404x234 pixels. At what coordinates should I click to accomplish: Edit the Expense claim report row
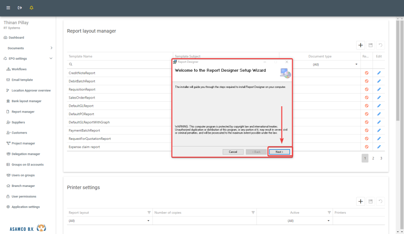tap(379, 147)
